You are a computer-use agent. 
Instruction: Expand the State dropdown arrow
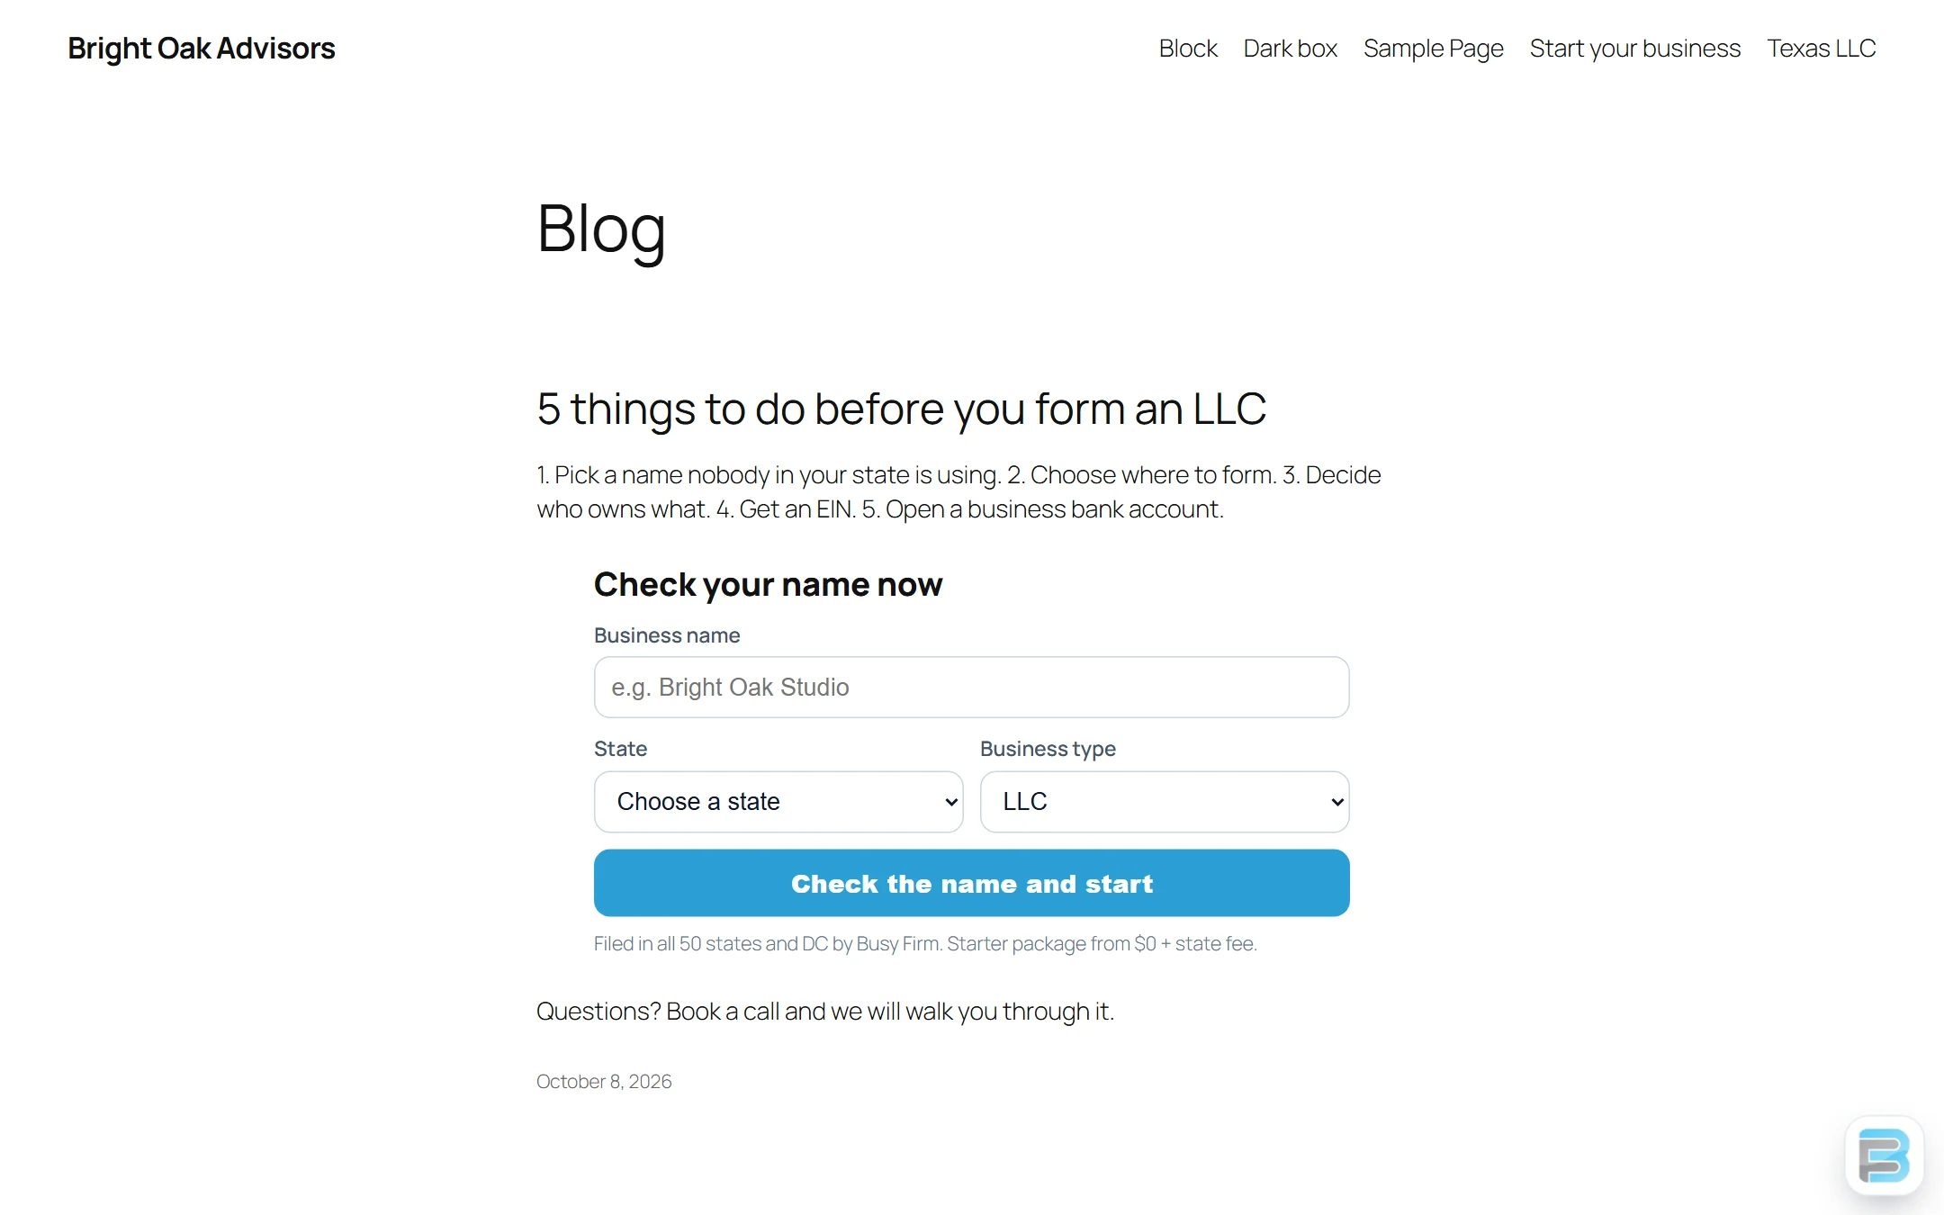pos(950,802)
